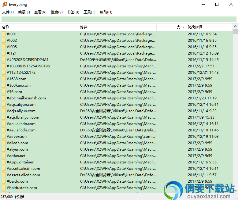Open the 编辑(E) menu
The width and height of the screenshot is (238, 200).
[24, 12]
